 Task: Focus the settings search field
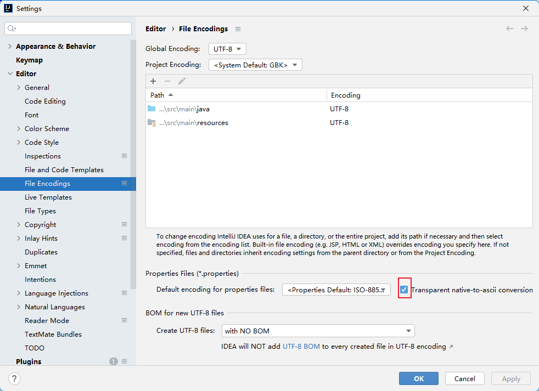coord(68,29)
